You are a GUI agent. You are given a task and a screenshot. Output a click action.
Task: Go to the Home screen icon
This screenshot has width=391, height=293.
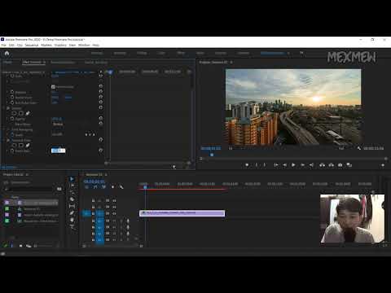tap(7, 53)
